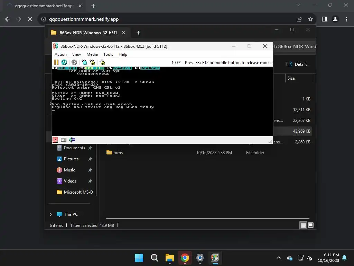
Task: Open a new Chrome tab
Action: pos(93,6)
